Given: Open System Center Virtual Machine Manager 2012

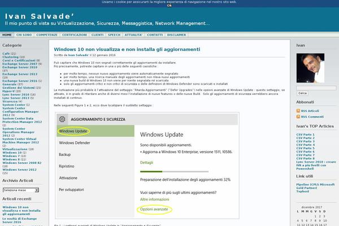Looking at the screenshot, I should tap(21, 141).
